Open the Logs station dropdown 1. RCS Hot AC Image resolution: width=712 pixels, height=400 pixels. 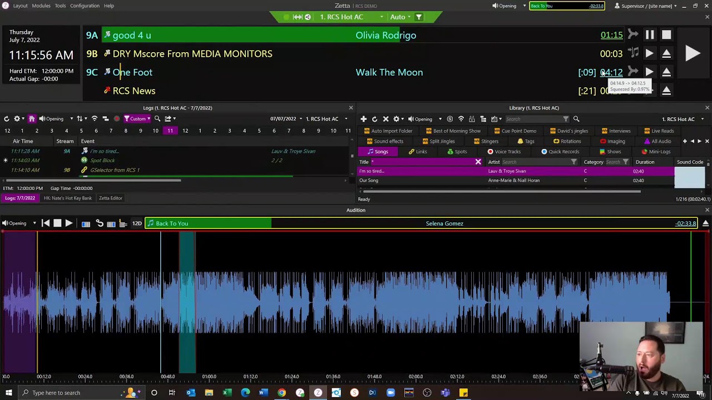[326, 119]
